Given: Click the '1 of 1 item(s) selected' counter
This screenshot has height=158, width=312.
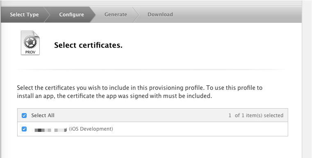Looking at the screenshot, I should tap(256, 116).
